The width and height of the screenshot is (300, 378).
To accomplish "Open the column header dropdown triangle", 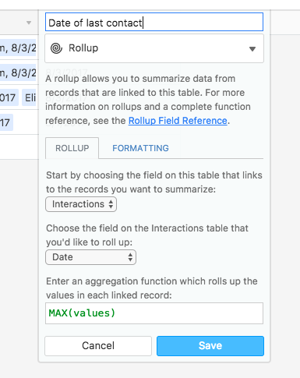I will (x=29, y=23).
